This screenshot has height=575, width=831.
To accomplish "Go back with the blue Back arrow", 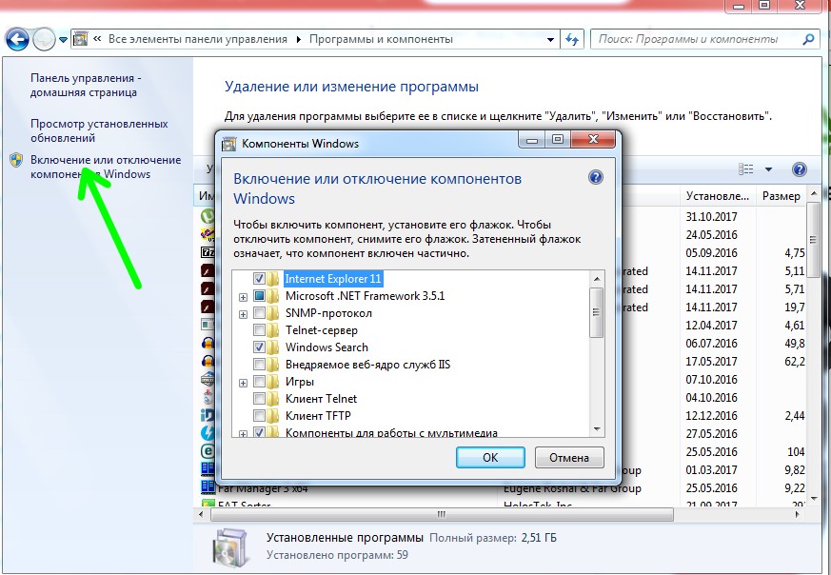I will coord(17,40).
